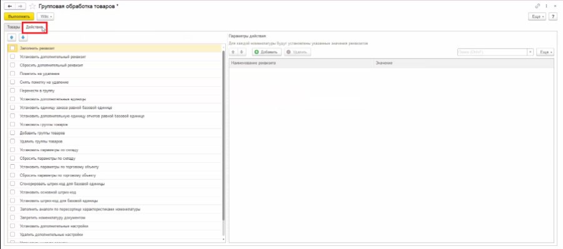Switch to the Товары tab
Image resolution: width=563 pixels, height=249 pixels.
click(x=14, y=27)
